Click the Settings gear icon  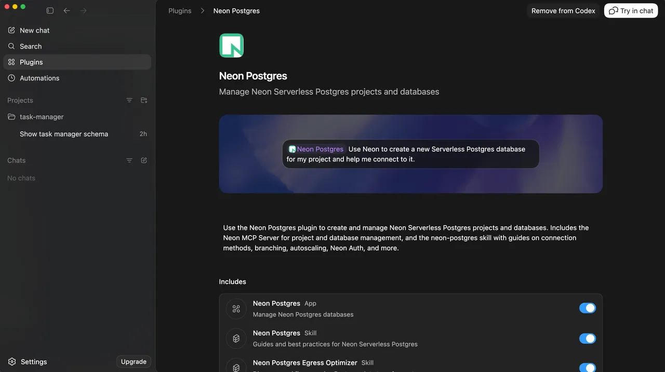pyautogui.click(x=12, y=362)
